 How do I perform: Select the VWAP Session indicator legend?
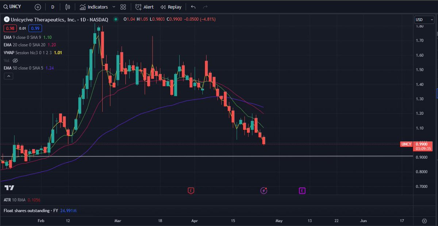27,53
